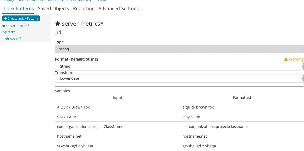Click the "STAY CALM!" sample input cell
Viewport: 304px width, 151px height.
coord(67,117)
